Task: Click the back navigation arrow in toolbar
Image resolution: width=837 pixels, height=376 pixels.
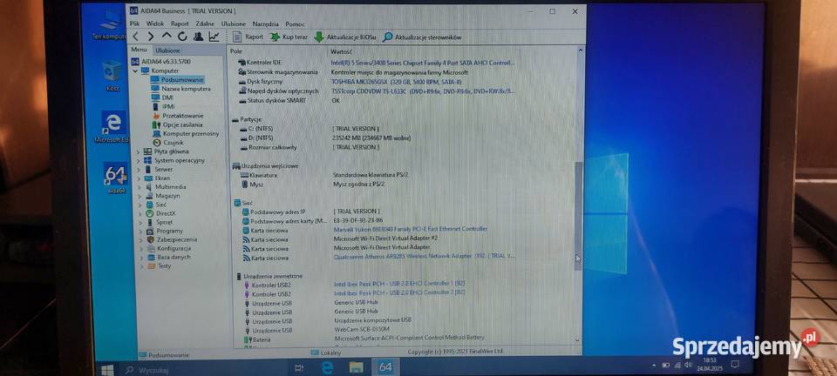Action: tap(135, 37)
